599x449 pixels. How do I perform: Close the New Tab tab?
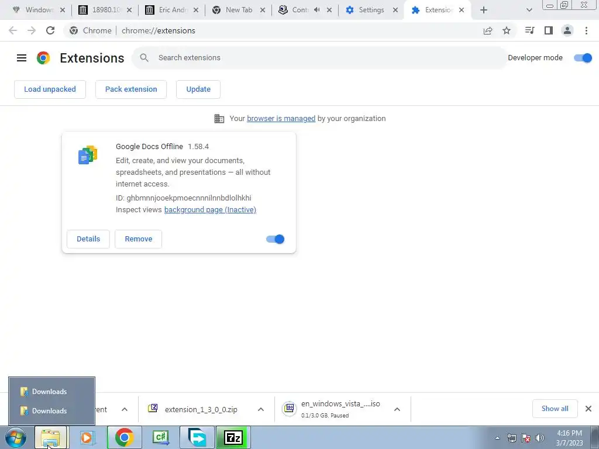click(x=263, y=10)
